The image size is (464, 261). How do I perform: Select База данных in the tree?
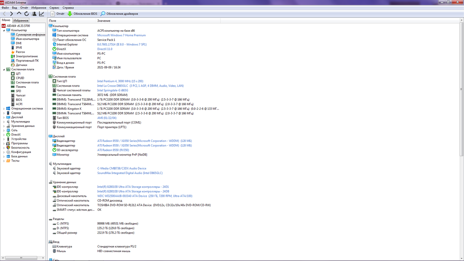click(17, 156)
